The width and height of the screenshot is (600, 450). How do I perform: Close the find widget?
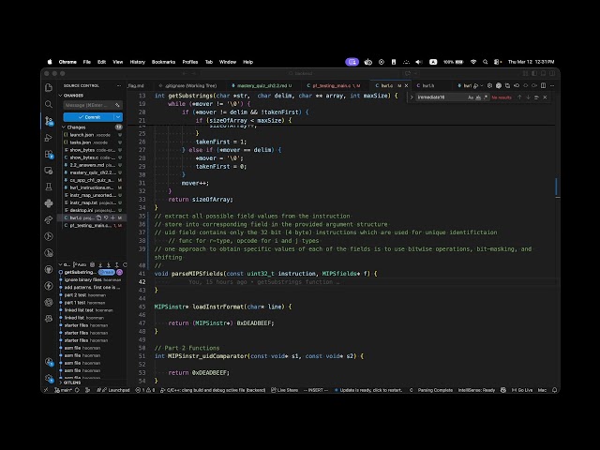click(x=545, y=97)
